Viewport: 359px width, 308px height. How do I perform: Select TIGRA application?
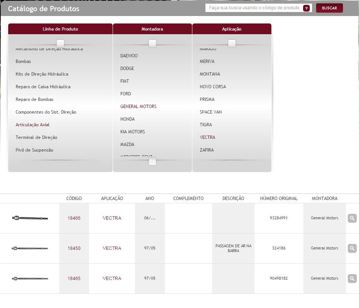tap(206, 125)
